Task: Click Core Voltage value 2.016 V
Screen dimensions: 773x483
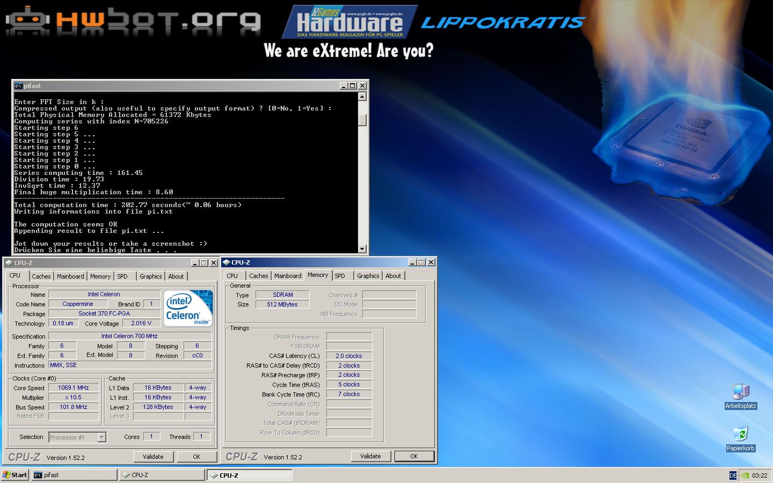Action: (x=142, y=323)
